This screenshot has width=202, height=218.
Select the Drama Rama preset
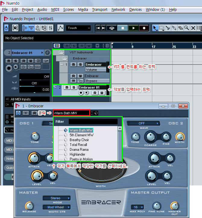click(79, 150)
